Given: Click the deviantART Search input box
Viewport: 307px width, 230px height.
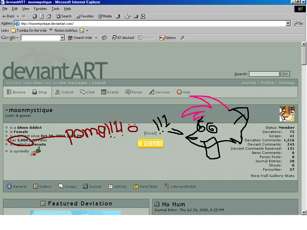Looking at the screenshot, I should 264,74.
